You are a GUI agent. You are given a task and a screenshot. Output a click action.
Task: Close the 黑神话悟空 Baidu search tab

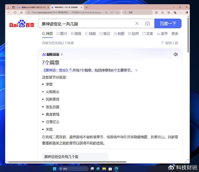[x=82, y=7]
